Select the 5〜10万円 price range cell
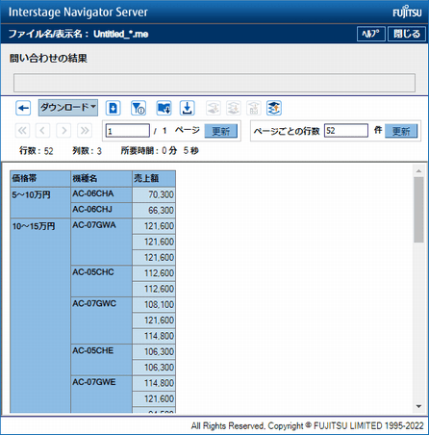 [40, 202]
